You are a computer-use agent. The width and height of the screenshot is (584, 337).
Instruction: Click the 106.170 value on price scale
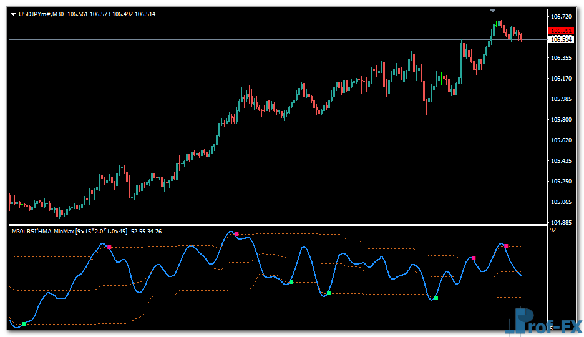tap(562, 79)
